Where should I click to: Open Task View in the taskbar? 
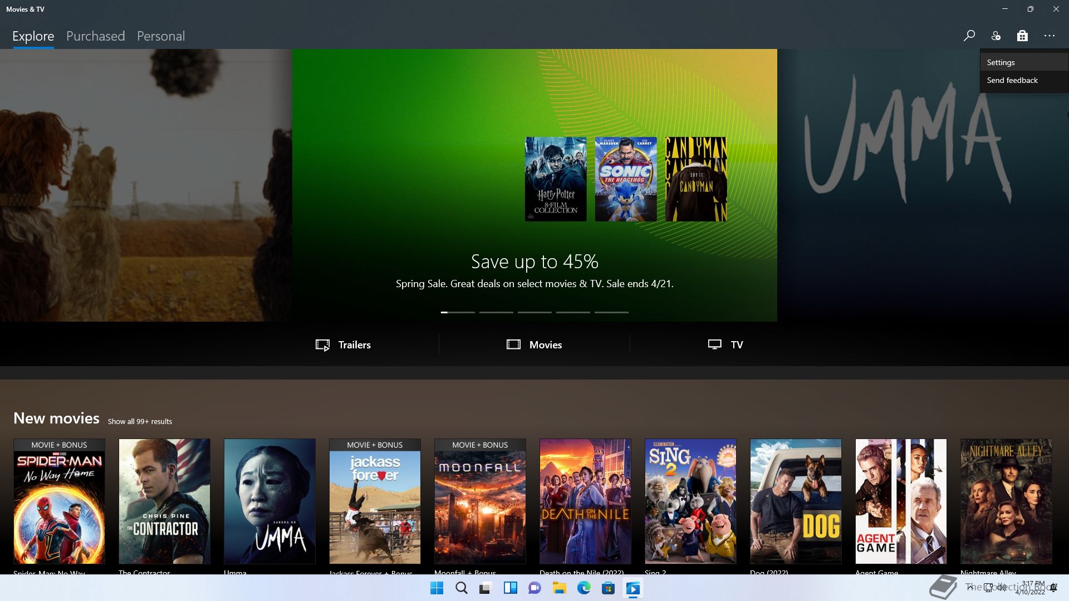click(486, 588)
